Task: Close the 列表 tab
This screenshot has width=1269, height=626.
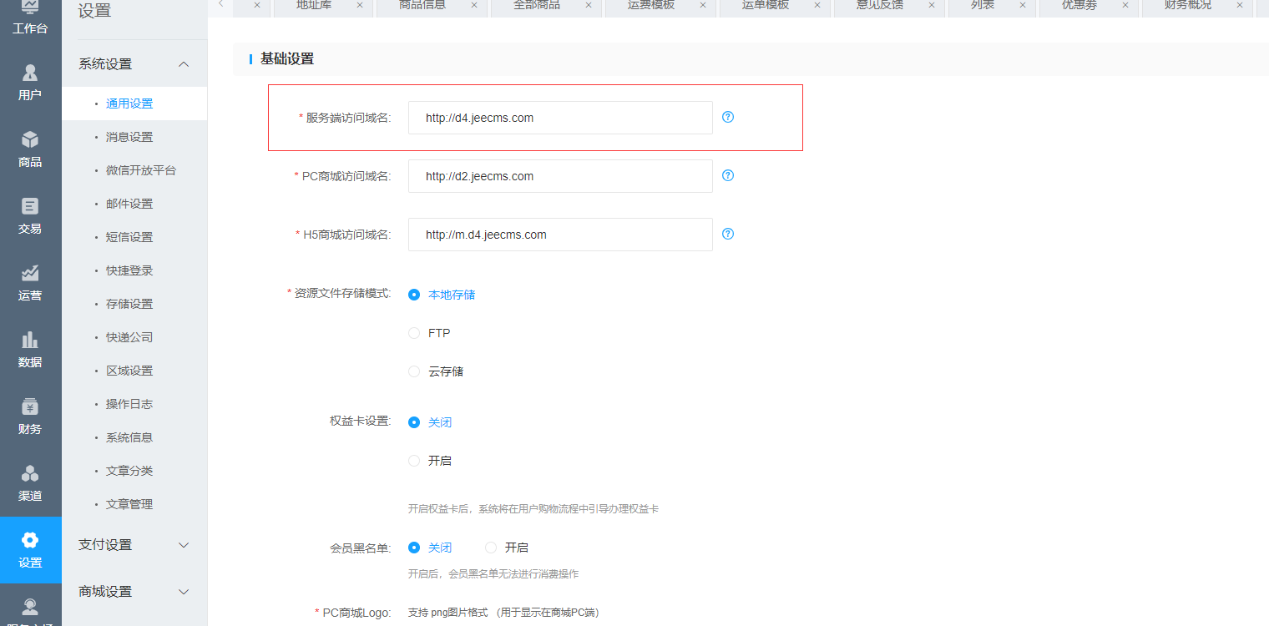Action: 1023,5
